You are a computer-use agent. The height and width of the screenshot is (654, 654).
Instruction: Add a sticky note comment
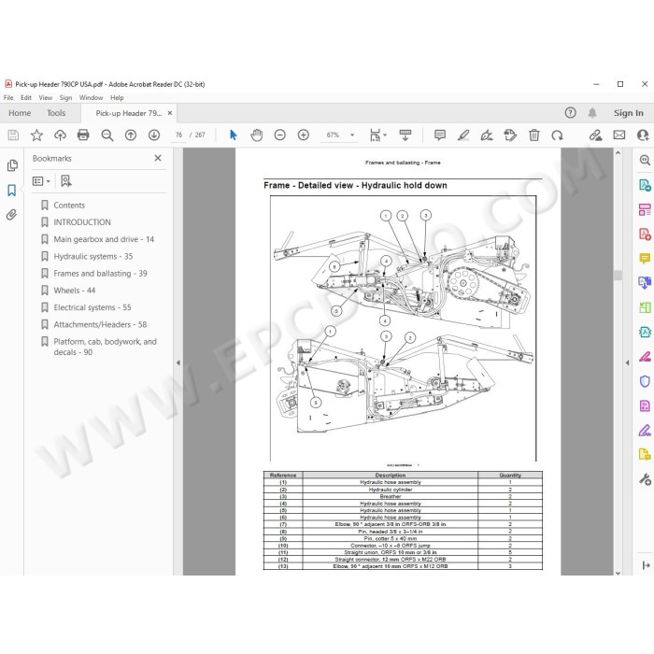(440, 135)
